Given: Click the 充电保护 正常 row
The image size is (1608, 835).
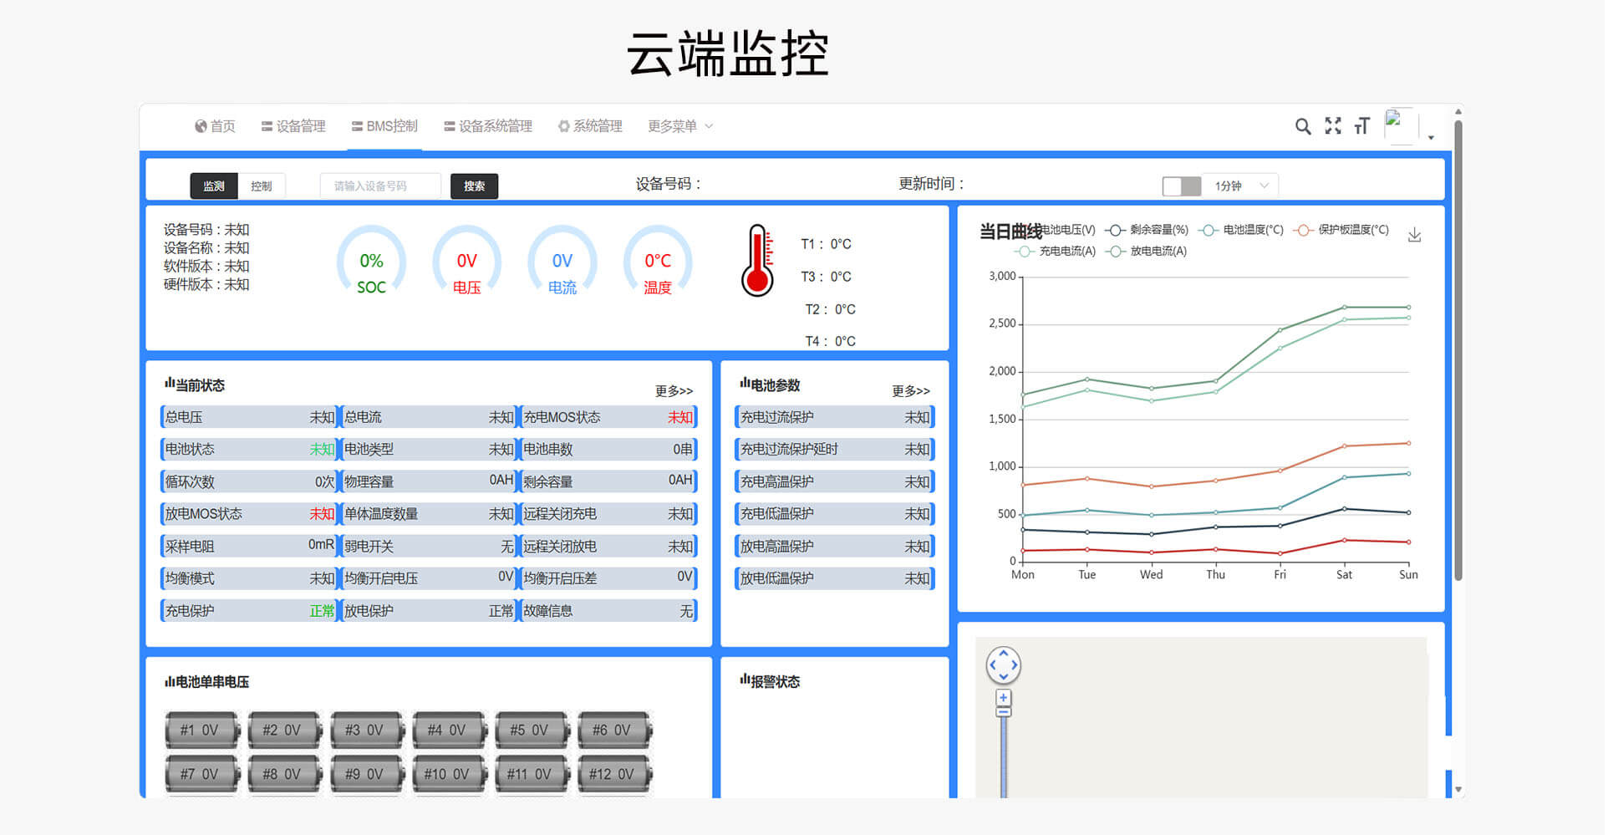Looking at the screenshot, I should pyautogui.click(x=251, y=612).
